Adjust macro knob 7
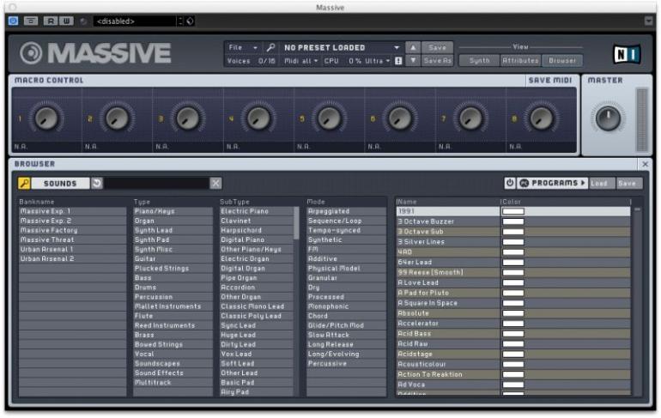661x418 pixels. tap(470, 118)
